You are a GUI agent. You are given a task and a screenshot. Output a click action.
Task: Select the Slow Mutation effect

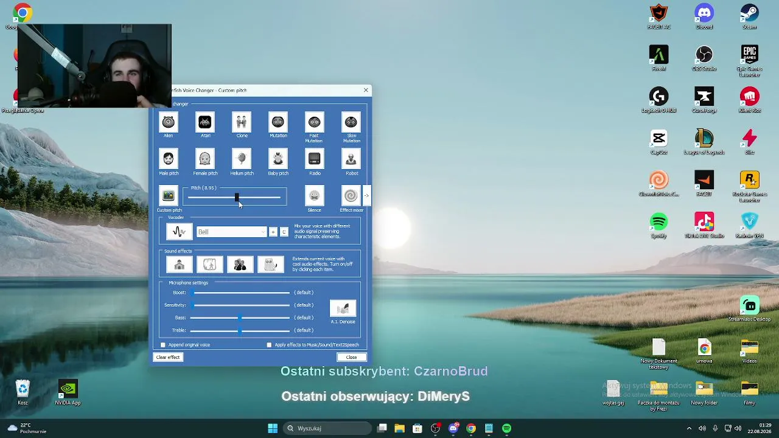[351, 122]
